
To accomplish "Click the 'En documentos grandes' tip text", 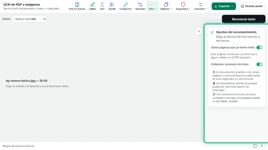I will tap(236, 75).
